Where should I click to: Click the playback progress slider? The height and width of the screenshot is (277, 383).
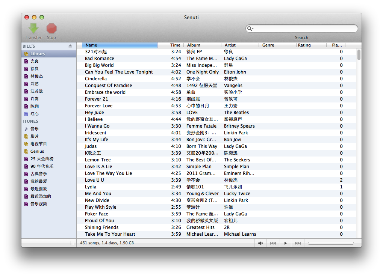coord(331,243)
